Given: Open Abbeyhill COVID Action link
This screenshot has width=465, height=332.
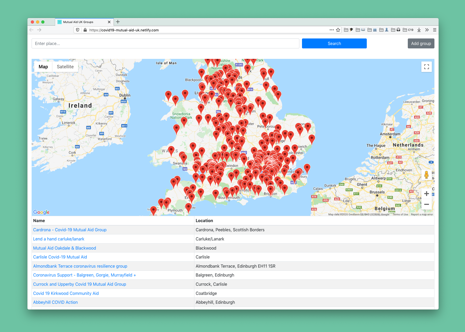Looking at the screenshot, I should (x=55, y=302).
